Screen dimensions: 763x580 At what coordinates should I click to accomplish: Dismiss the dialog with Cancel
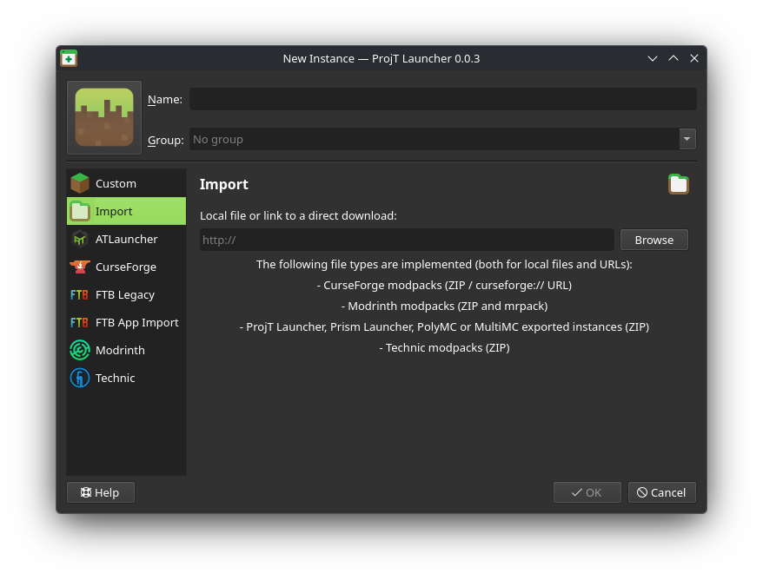pyautogui.click(x=661, y=492)
